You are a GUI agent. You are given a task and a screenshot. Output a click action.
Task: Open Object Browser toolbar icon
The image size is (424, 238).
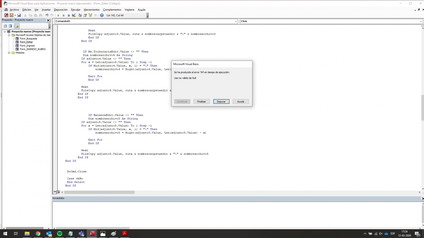tap(90, 15)
